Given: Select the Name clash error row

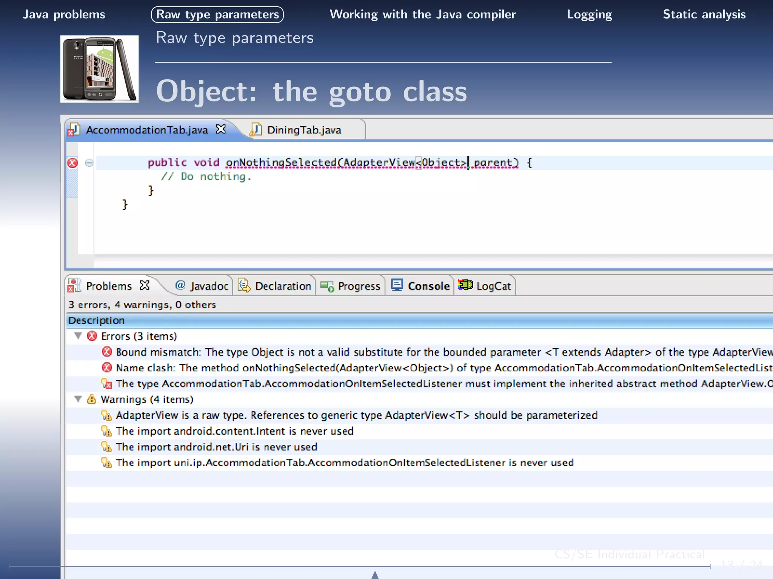Looking at the screenshot, I should [x=420, y=368].
